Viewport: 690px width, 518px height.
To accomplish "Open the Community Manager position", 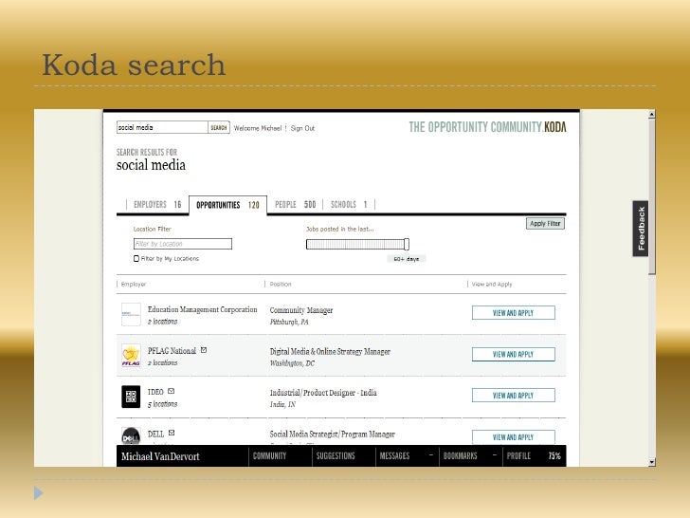I will tap(301, 310).
